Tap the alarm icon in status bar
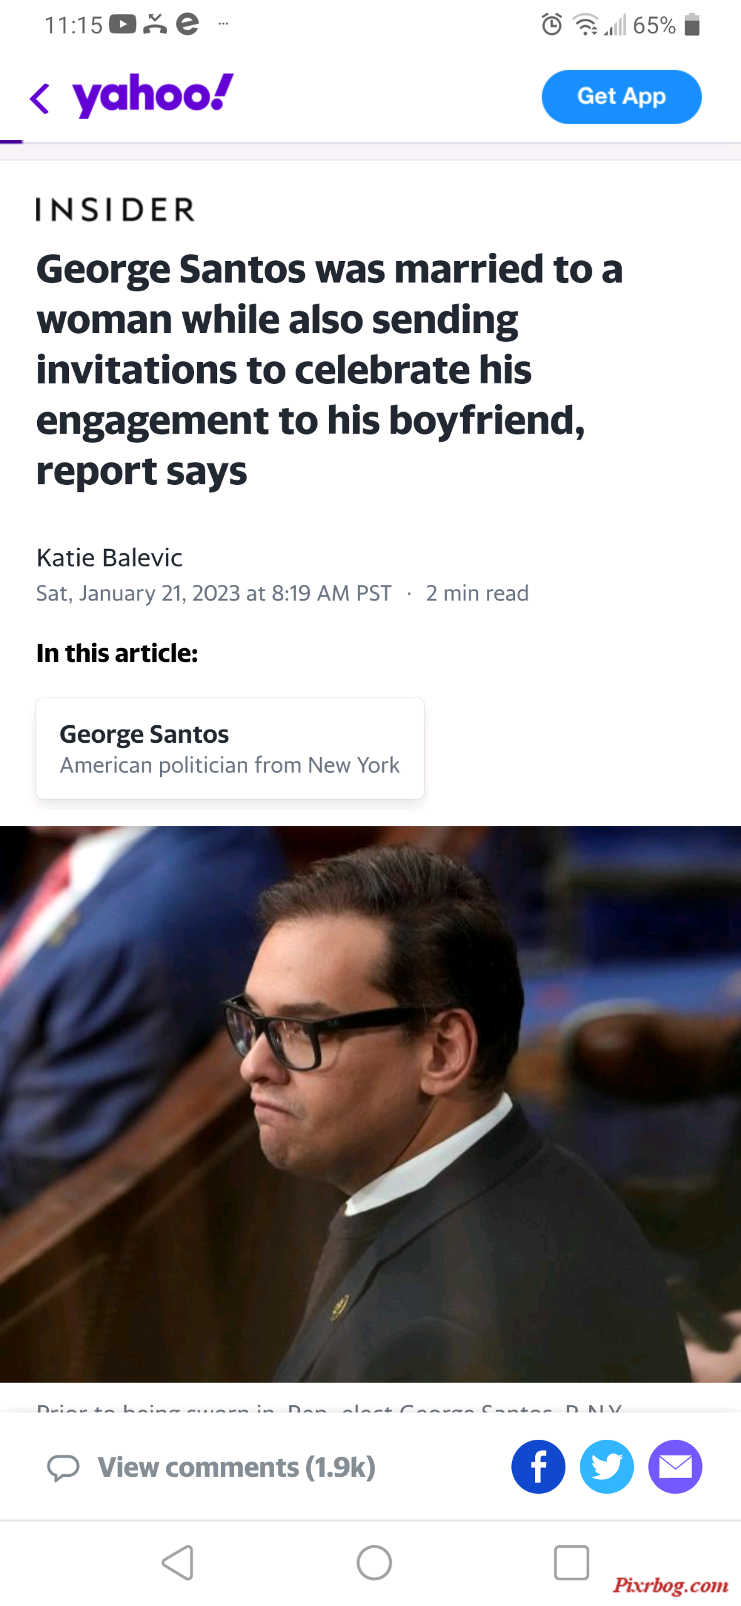The height and width of the screenshot is (1606, 741). 552,25
